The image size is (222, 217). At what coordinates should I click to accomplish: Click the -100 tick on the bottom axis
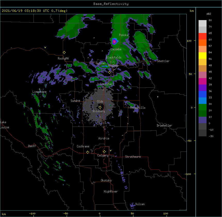32,213
